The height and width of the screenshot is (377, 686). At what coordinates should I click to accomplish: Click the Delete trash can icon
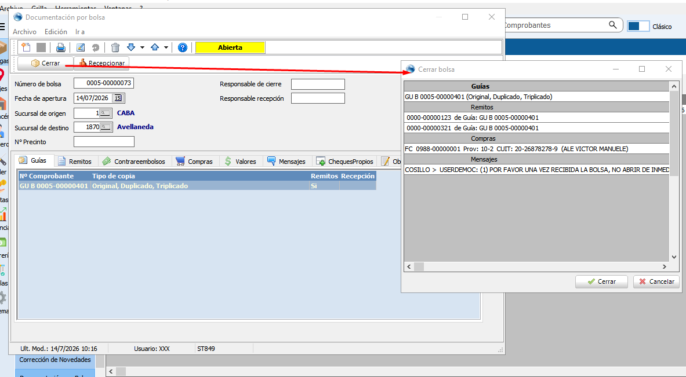click(115, 47)
